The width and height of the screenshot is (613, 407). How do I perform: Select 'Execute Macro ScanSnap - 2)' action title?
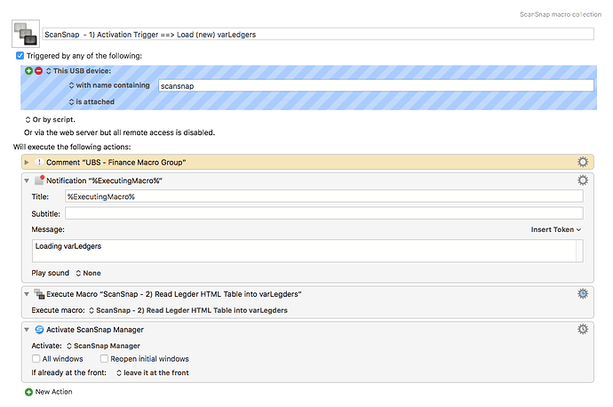(174, 294)
